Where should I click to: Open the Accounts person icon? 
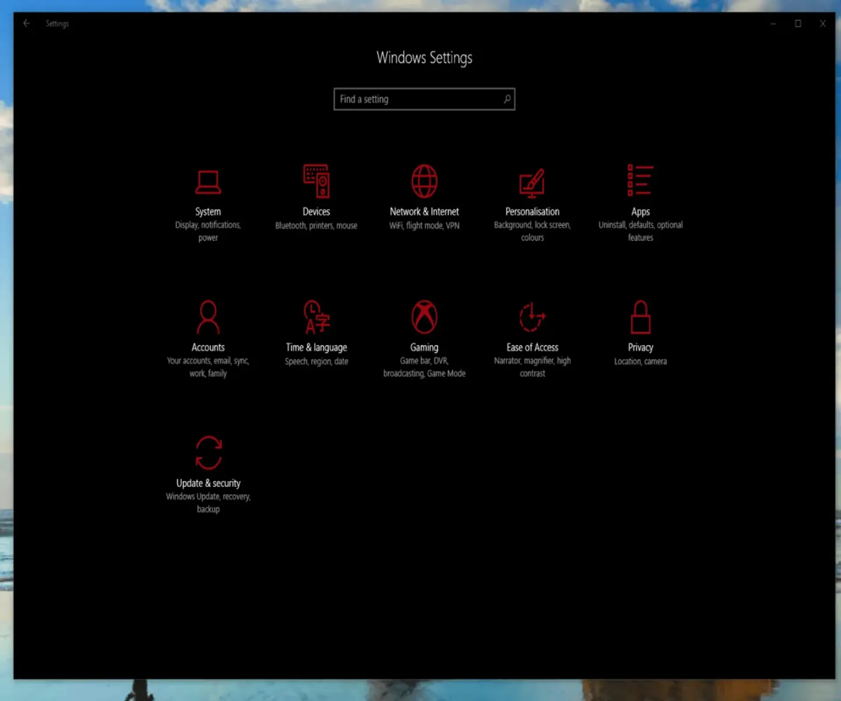pyautogui.click(x=208, y=317)
